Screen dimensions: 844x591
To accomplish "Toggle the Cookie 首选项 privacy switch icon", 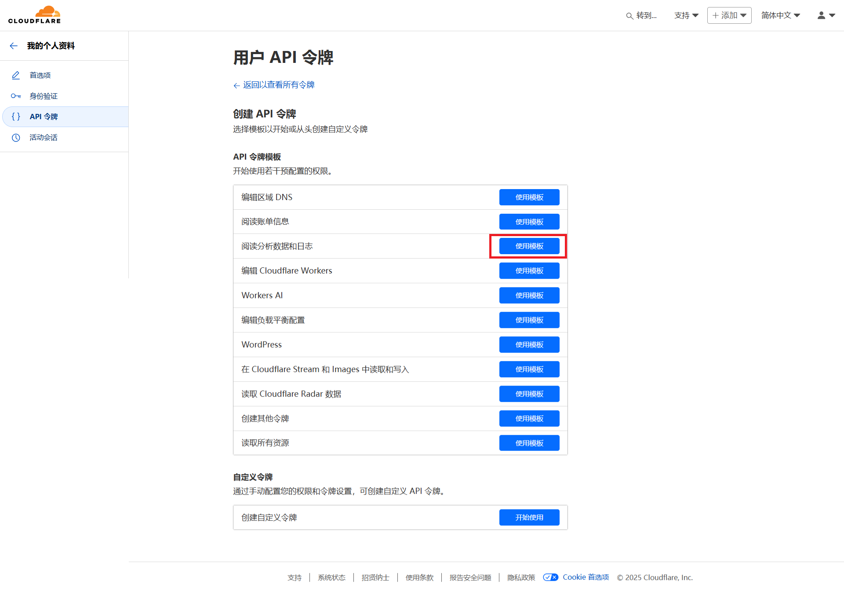I will (x=550, y=577).
